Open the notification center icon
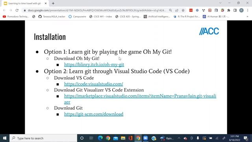Screen dimensions: 252x142 246,138
